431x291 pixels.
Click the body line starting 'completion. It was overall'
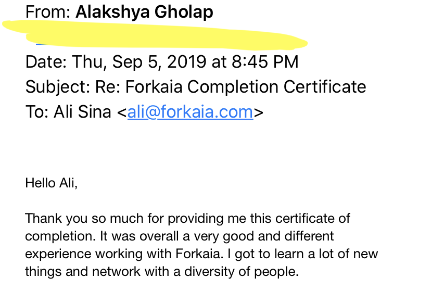coord(180,236)
